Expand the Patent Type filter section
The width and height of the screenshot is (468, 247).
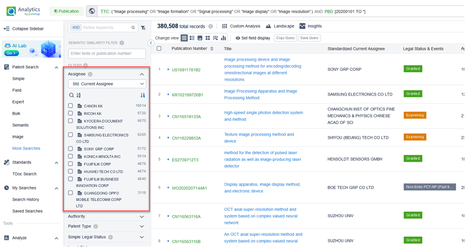coord(106,226)
